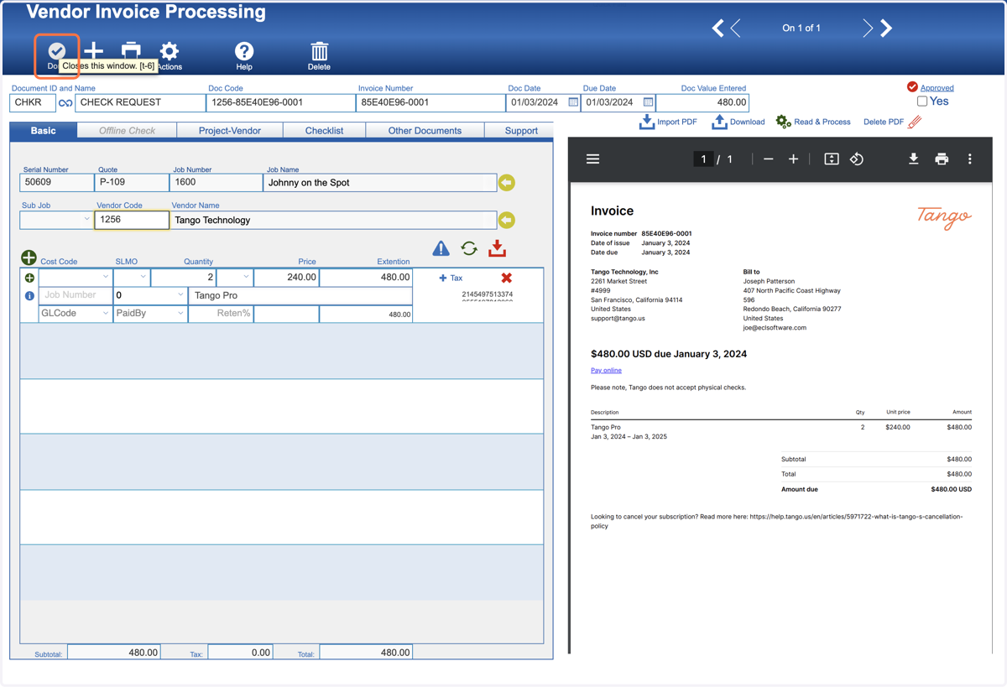Click the Delete PDF button
The width and height of the screenshot is (1007, 687).
pos(893,122)
